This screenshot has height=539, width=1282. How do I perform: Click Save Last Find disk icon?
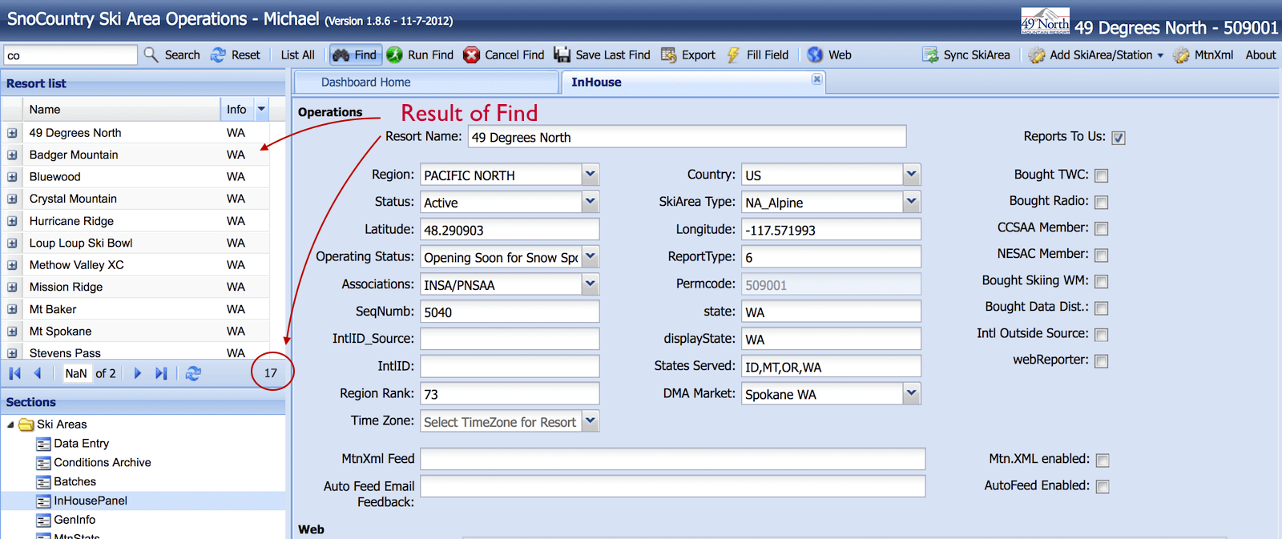click(562, 54)
